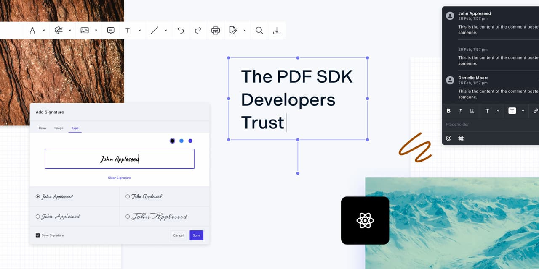This screenshot has height=269, width=539.
Task: Switch to the Image tab
Action: point(59,128)
